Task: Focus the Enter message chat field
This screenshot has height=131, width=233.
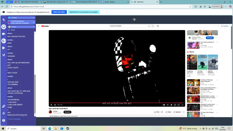Action: click(x=21, y=121)
